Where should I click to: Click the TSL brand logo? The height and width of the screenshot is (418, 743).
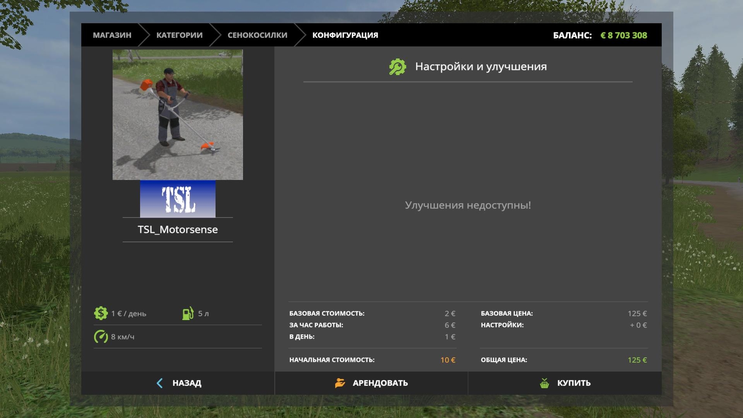coord(177,199)
